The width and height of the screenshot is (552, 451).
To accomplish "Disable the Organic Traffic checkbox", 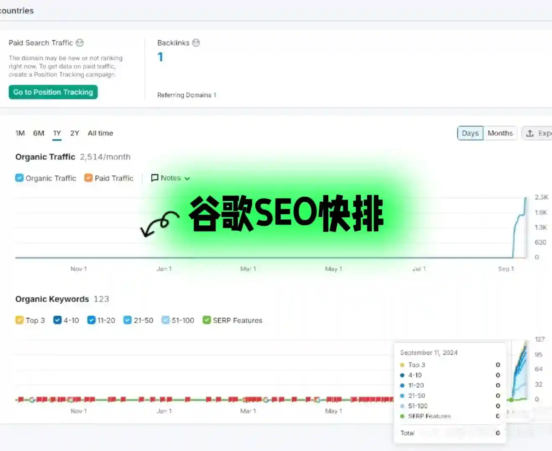I will click(19, 177).
